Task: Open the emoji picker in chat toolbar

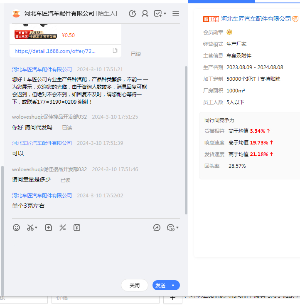Action: click(x=16, y=228)
